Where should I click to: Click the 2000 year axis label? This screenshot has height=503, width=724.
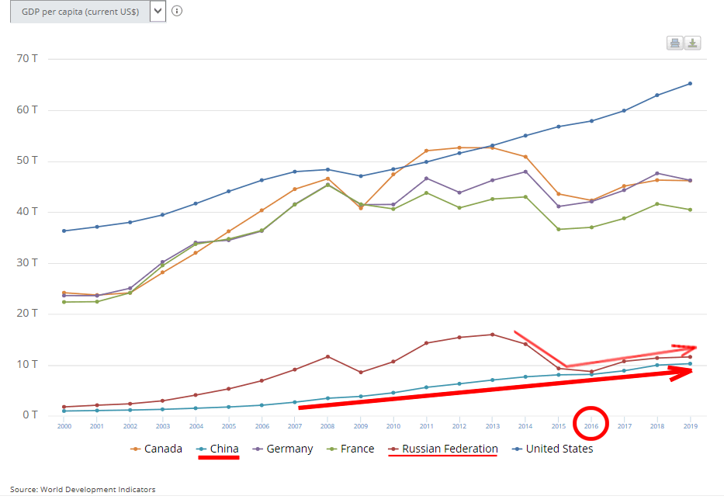click(64, 425)
